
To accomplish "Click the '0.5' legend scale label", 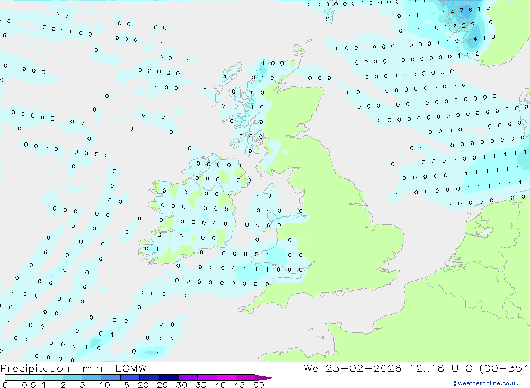I will point(29,385).
